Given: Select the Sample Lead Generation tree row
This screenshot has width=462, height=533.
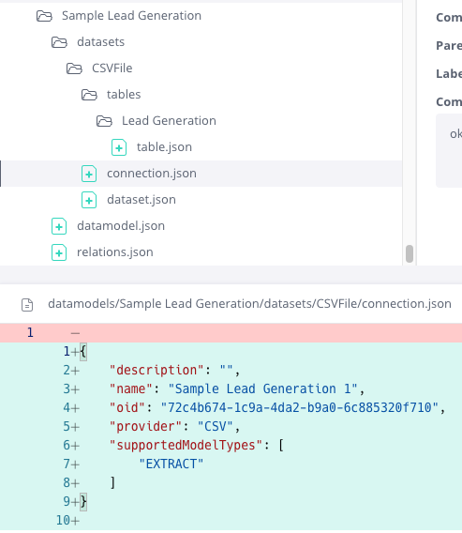Looking at the screenshot, I should coord(201,16).
